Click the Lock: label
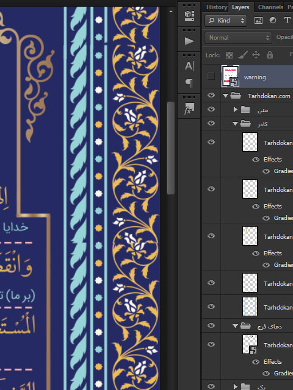Viewport: 293px width, 390px height. click(212, 55)
